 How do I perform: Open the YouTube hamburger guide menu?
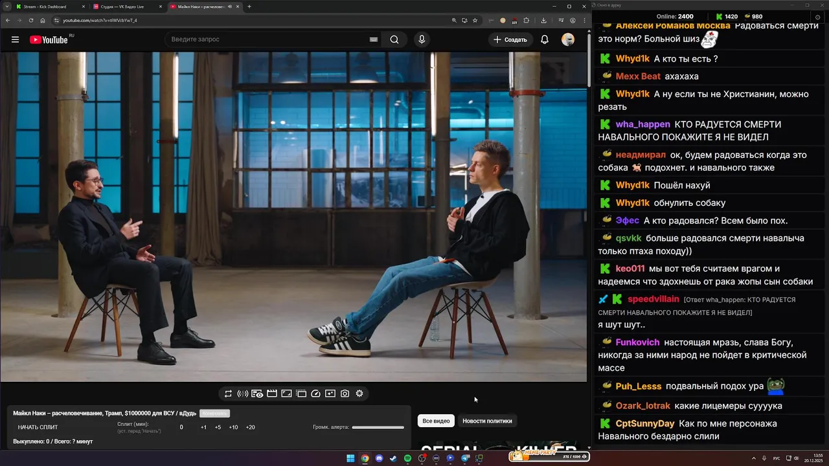pyautogui.click(x=15, y=39)
